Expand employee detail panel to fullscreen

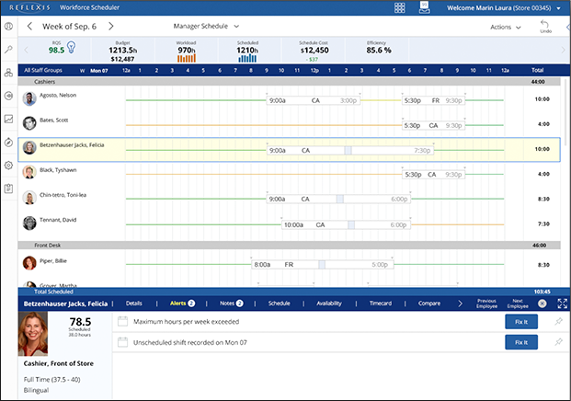(562, 303)
